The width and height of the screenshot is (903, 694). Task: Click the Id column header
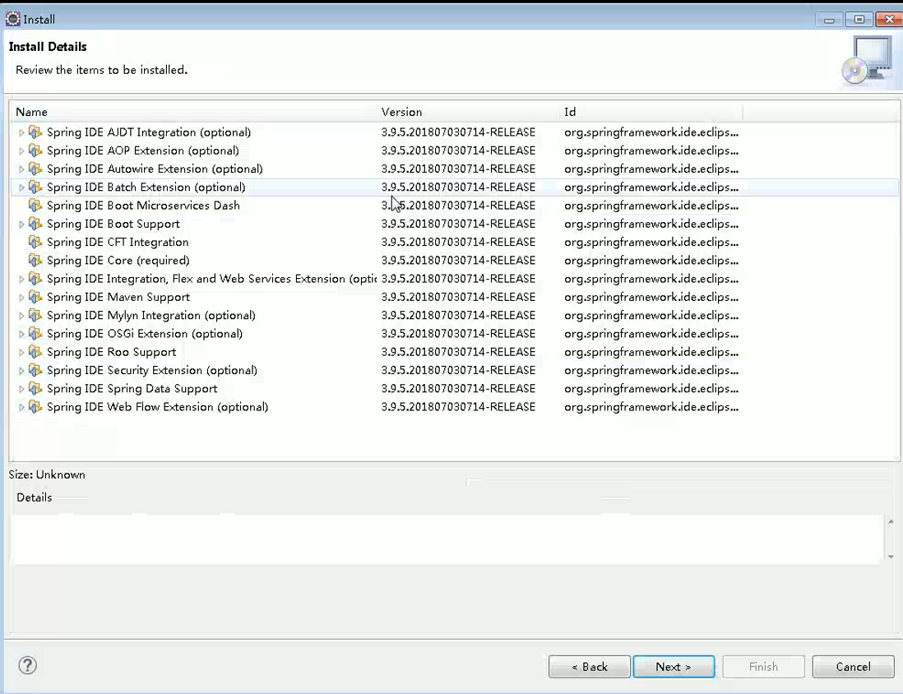click(651, 112)
